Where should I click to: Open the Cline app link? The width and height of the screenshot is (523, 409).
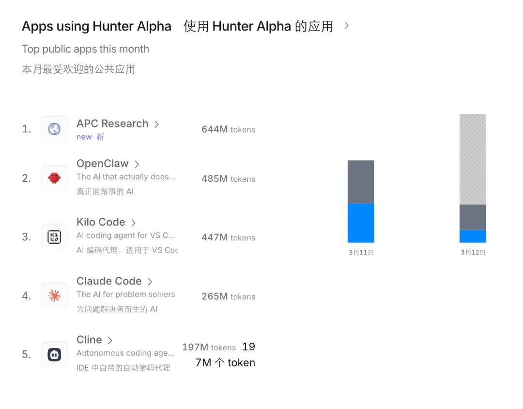pyautogui.click(x=89, y=340)
